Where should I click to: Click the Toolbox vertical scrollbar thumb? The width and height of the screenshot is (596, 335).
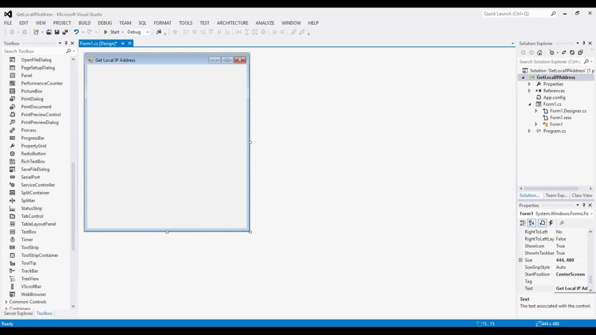point(73,207)
